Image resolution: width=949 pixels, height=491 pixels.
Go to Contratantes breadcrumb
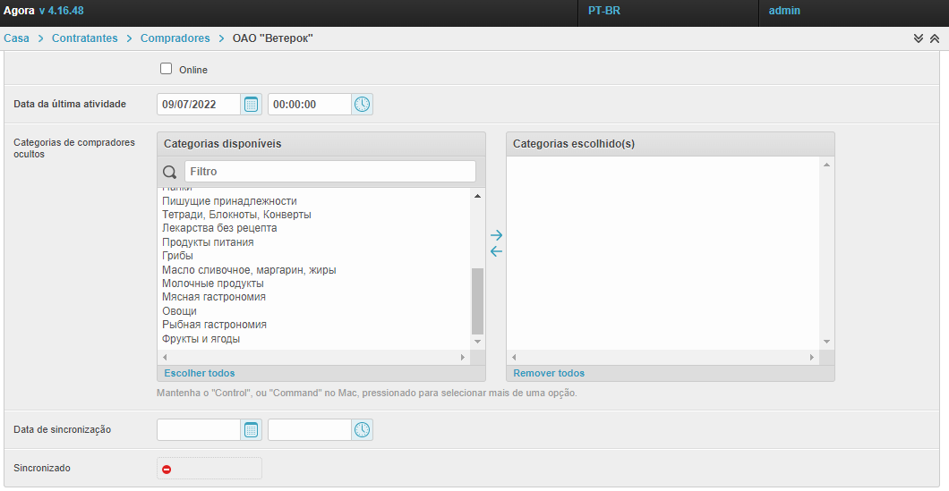click(x=84, y=38)
